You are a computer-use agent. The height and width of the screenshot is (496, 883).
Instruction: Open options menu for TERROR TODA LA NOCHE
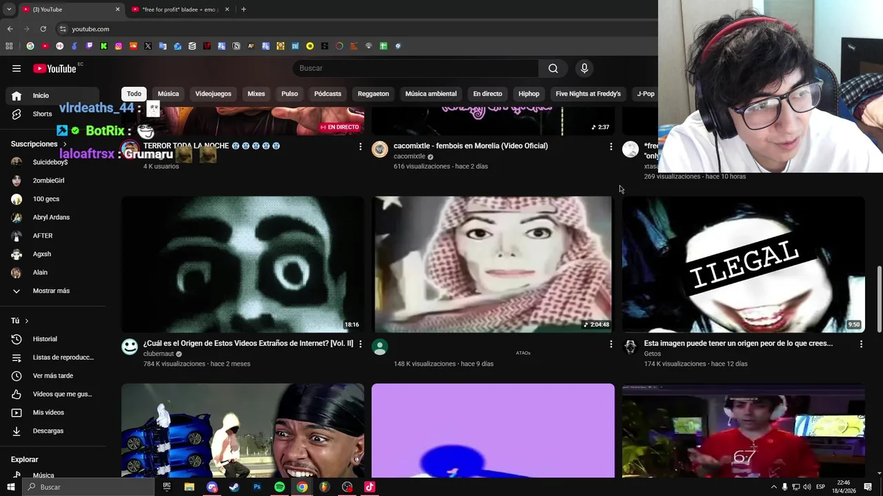(360, 147)
